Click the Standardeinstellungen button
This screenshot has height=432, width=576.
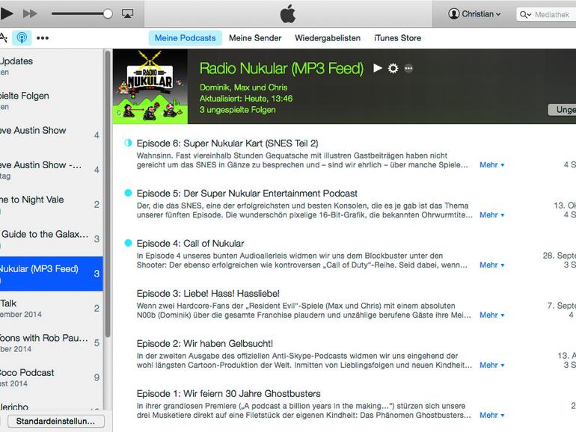[x=56, y=422]
